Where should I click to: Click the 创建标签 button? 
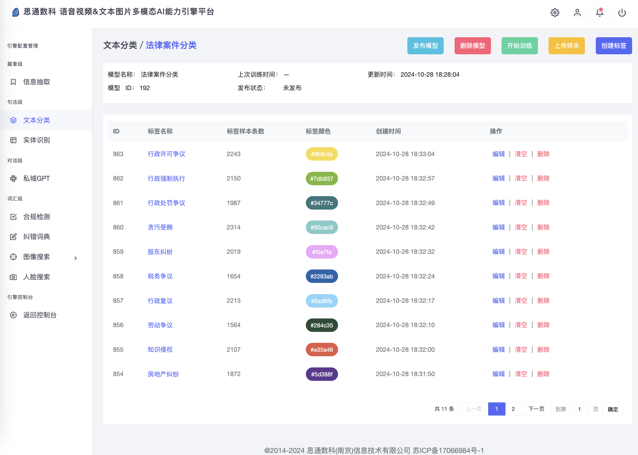pos(614,46)
